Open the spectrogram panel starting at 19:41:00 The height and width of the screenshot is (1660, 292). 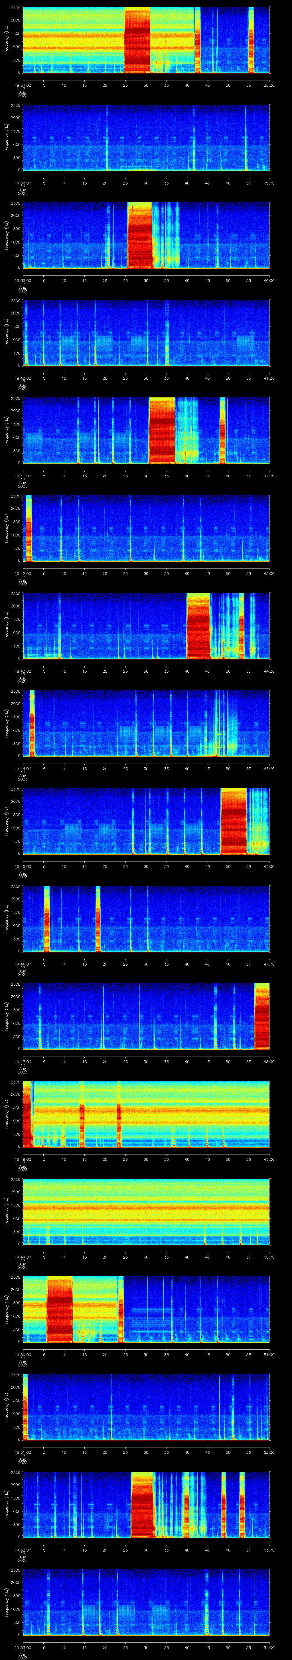(146, 431)
